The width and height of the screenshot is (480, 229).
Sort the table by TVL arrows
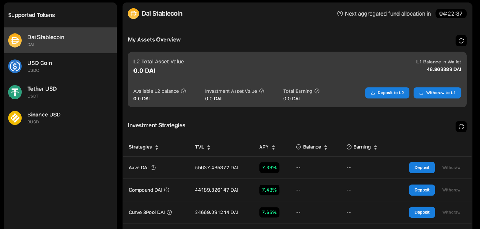(x=209, y=147)
